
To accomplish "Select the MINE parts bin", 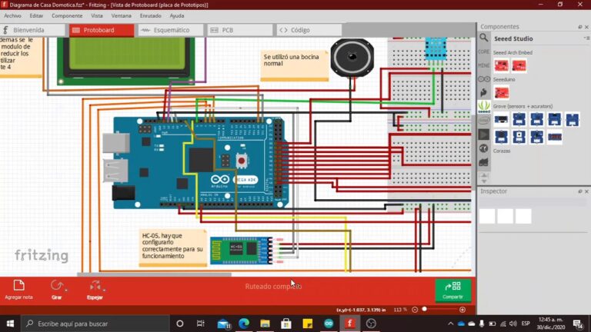I will [x=484, y=65].
